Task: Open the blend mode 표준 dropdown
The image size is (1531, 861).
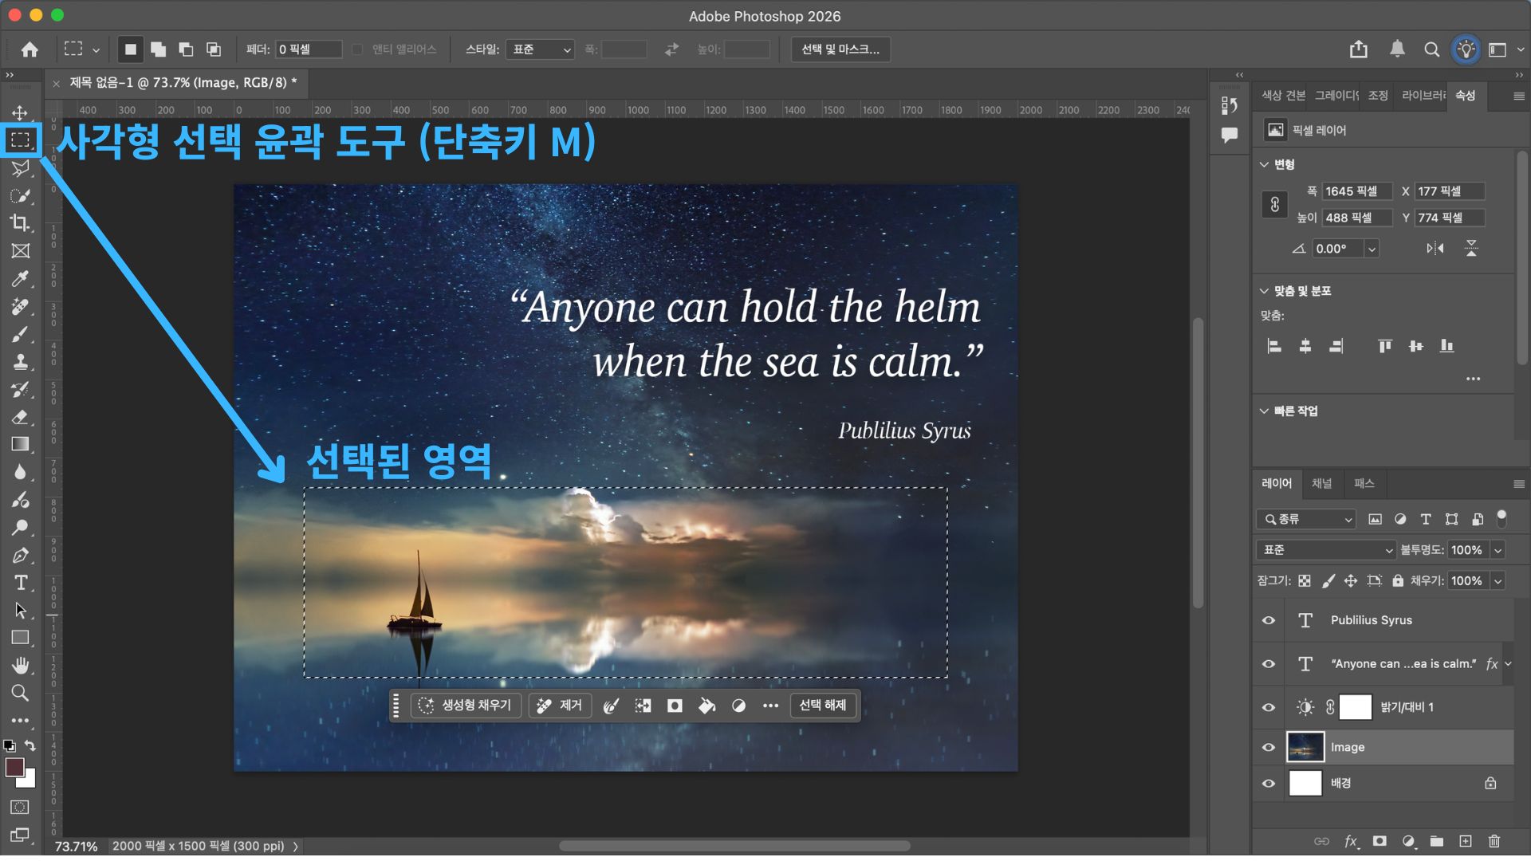Action: click(x=1325, y=550)
